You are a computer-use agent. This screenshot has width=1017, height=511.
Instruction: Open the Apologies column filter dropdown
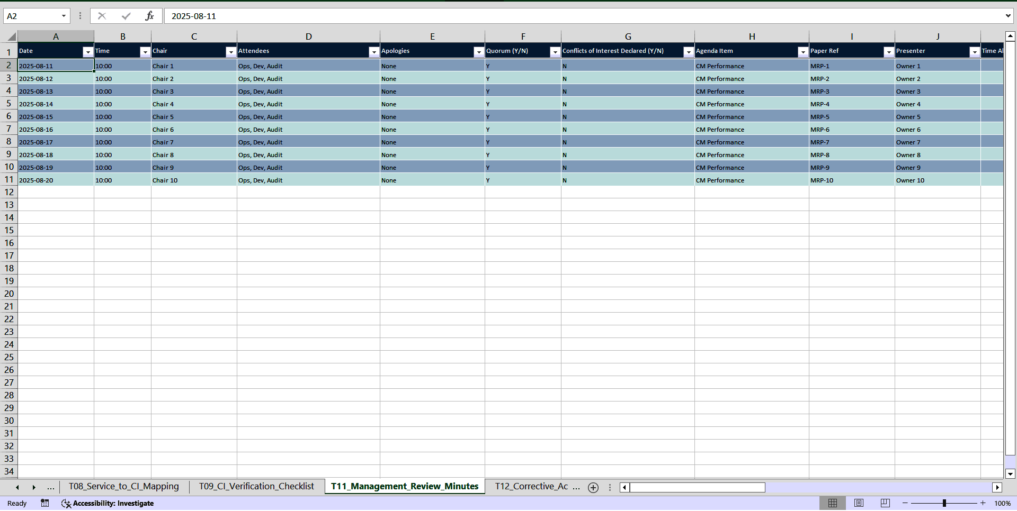[x=479, y=52]
